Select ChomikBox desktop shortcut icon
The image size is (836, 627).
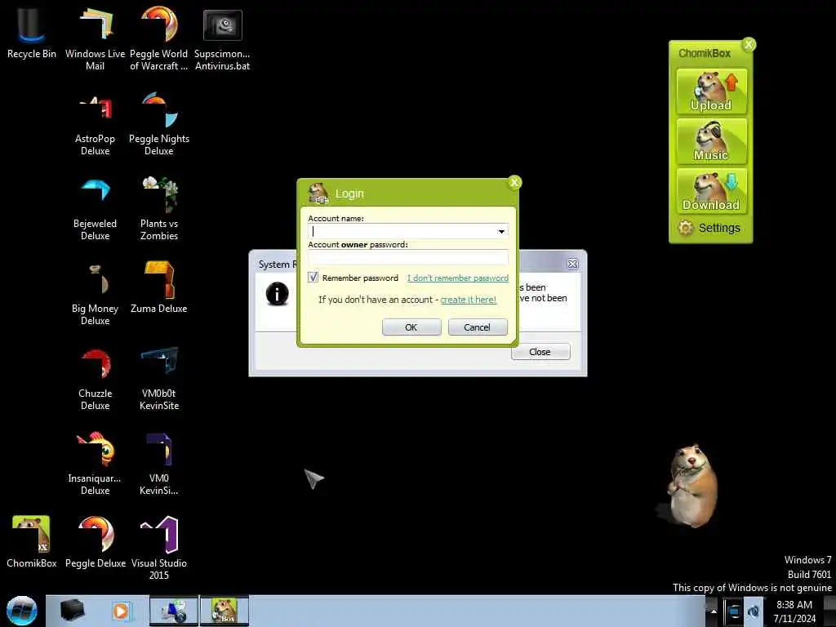[x=31, y=542]
